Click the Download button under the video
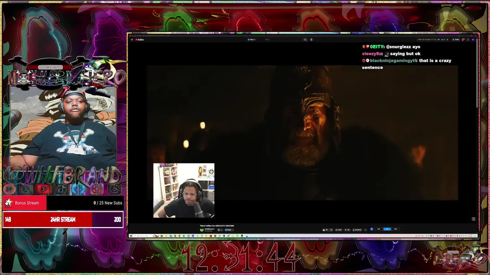The width and height of the screenshot is (490, 275). tap(357, 230)
